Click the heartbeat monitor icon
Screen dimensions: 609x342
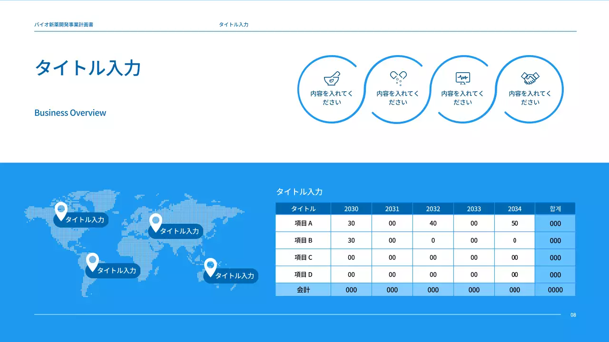(x=462, y=78)
